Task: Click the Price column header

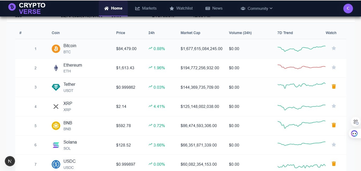Action: point(121,33)
